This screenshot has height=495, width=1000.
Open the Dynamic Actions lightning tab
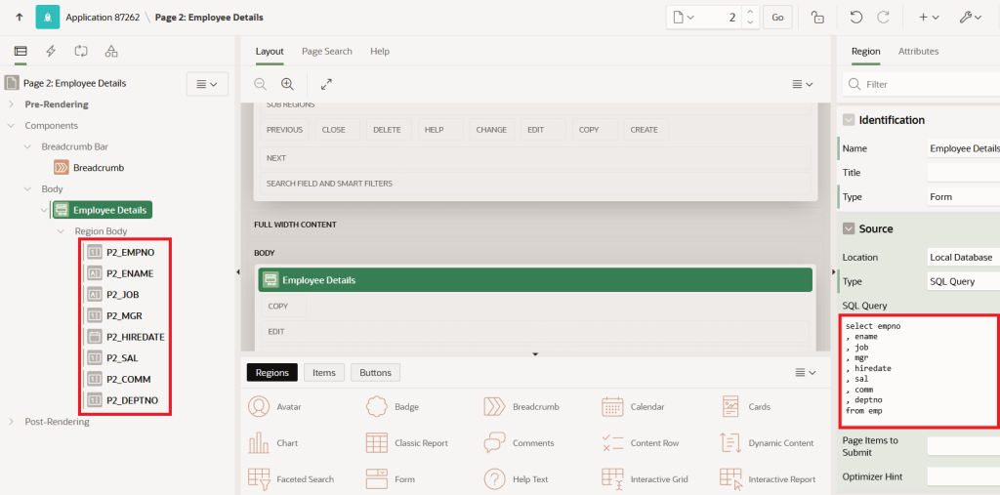click(51, 51)
